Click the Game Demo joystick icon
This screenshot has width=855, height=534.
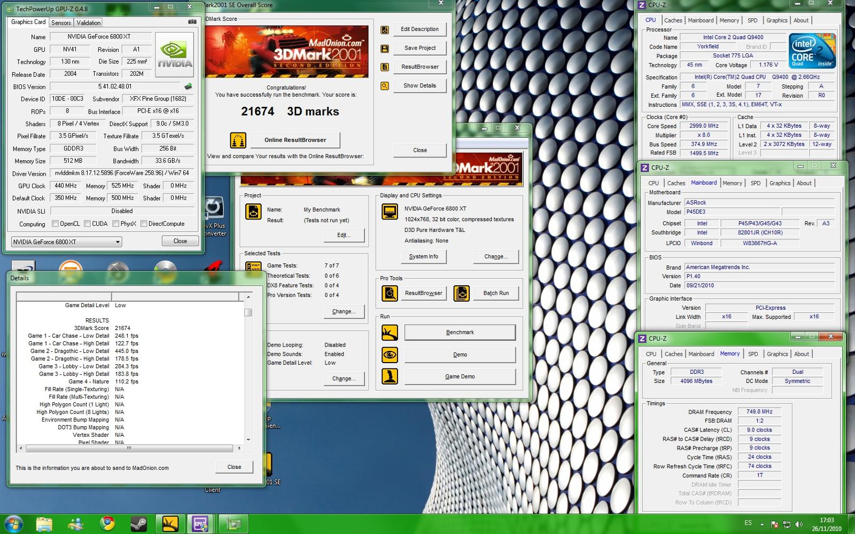(x=390, y=376)
